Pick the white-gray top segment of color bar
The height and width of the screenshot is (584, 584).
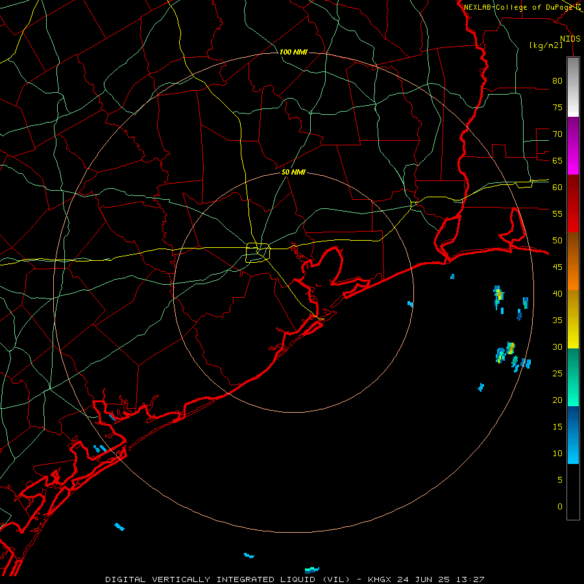(x=573, y=87)
